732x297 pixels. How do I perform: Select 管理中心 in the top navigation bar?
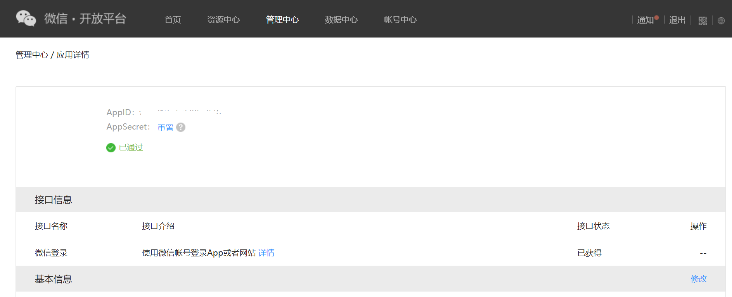[282, 20]
